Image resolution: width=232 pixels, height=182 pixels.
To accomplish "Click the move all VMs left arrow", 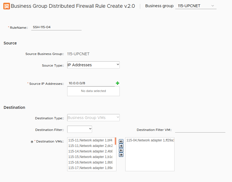I will (x=121, y=155).
